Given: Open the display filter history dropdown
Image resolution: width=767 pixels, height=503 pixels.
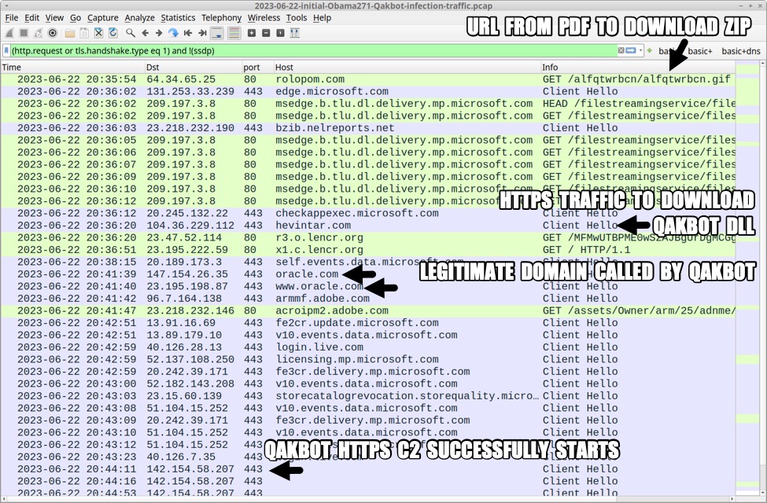Looking at the screenshot, I should (x=640, y=50).
